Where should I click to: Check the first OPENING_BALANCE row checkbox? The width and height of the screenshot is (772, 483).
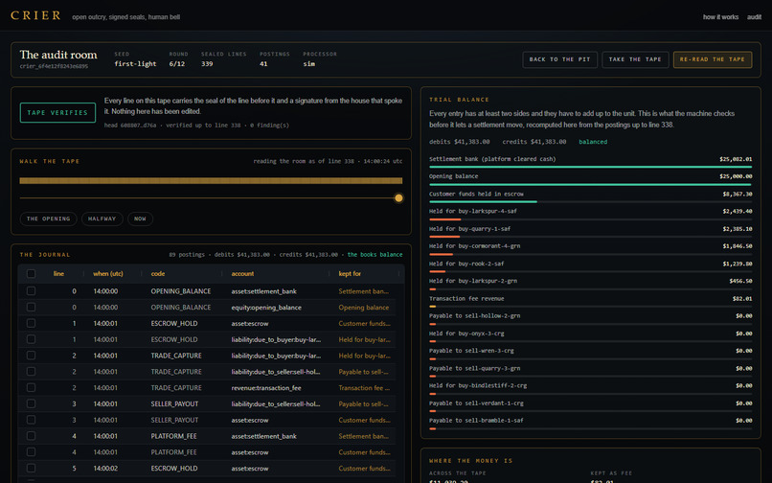[x=31, y=291]
